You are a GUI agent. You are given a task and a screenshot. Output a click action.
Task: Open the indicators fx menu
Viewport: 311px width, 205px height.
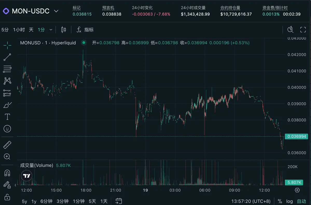click(x=85, y=30)
